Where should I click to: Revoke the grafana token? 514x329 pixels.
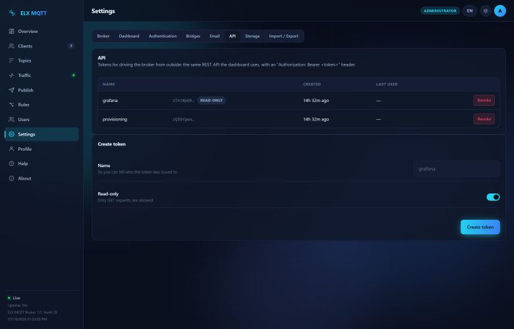click(484, 100)
